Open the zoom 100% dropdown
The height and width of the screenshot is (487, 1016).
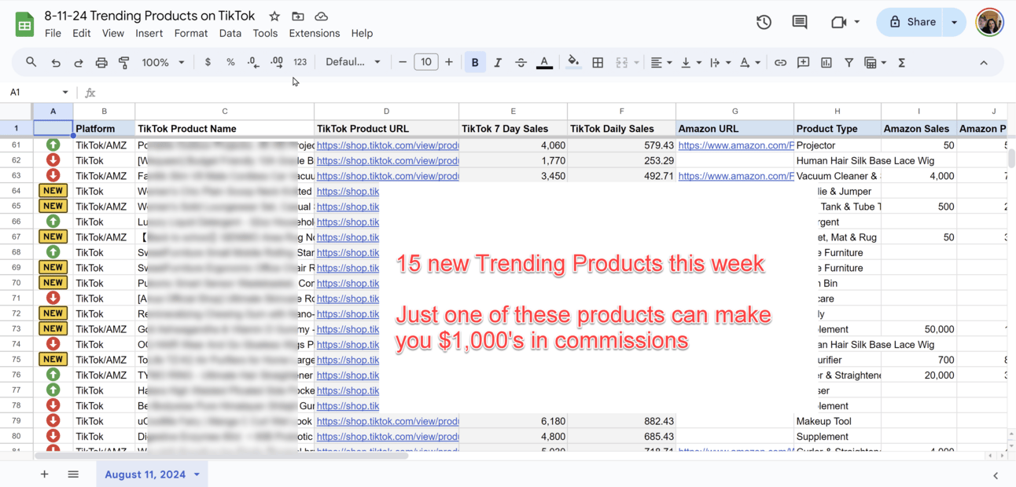163,62
